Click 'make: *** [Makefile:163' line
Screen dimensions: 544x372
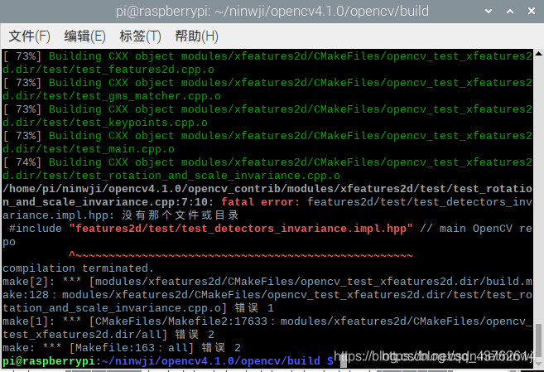[122, 348]
